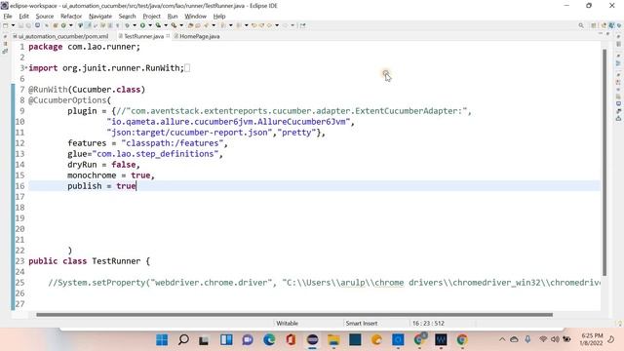Click the volume speaker tray icon
624x351 pixels.
point(555,339)
